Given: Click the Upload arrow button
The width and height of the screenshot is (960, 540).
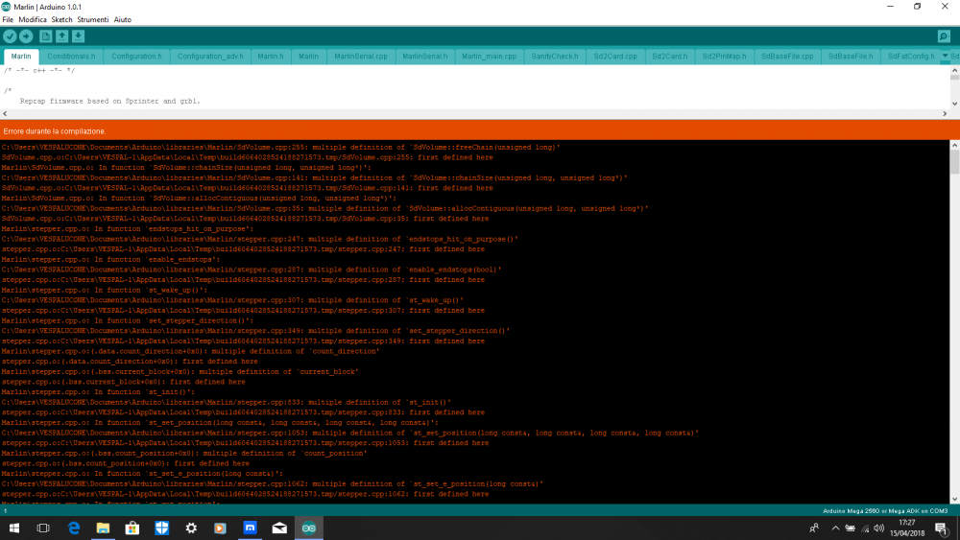Looking at the screenshot, I should [26, 36].
